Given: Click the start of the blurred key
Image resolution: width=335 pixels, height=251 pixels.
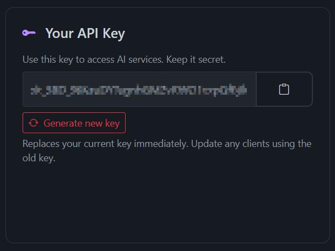Looking at the screenshot, I should click(x=34, y=89).
